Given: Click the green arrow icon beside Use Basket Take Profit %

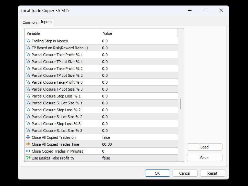Looking at the screenshot, I should (28, 158).
